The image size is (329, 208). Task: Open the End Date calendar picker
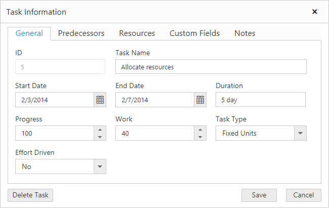pyautogui.click(x=200, y=100)
